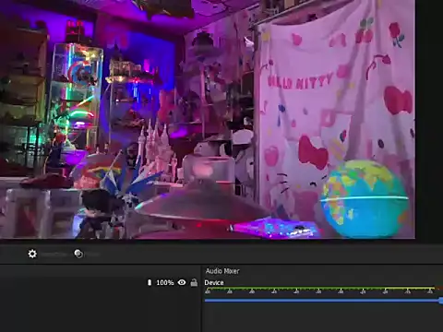Open source Properties via the gear icon
The width and height of the screenshot is (443, 332).
(32, 254)
